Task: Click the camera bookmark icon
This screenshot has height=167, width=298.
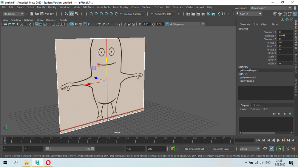Action: pyautogui.click(x=18, y=24)
